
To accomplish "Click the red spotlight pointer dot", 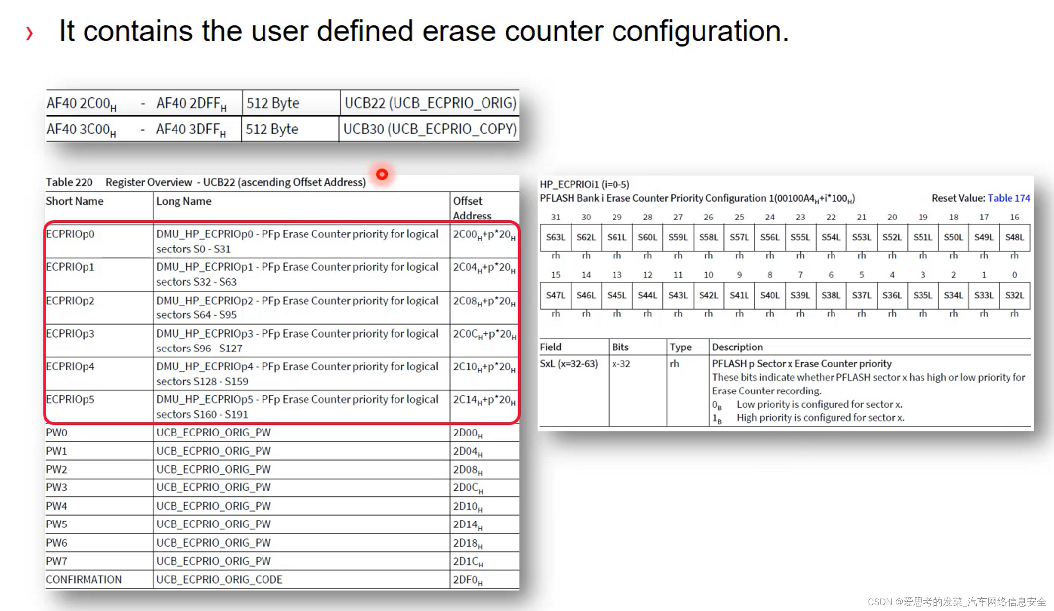I will coord(381,174).
